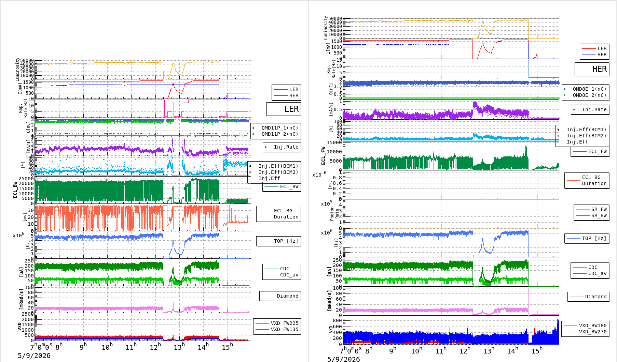This screenshot has width=617, height=362.
Task: Click the right Diamond legend box
Action: tap(588, 297)
